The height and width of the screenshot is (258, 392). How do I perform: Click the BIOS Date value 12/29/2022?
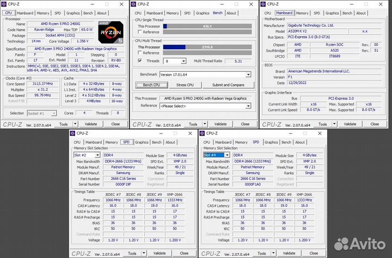pos(334,83)
